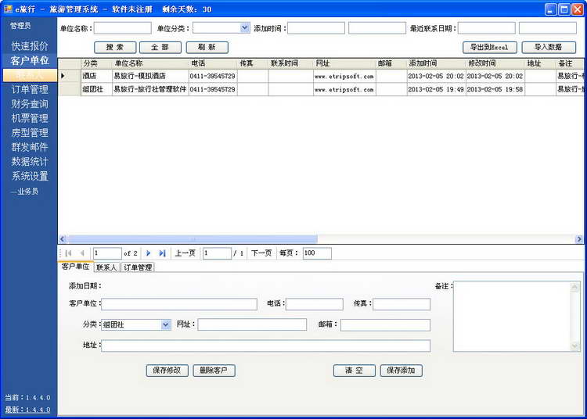Open 系统设置 in sidebar

30,176
